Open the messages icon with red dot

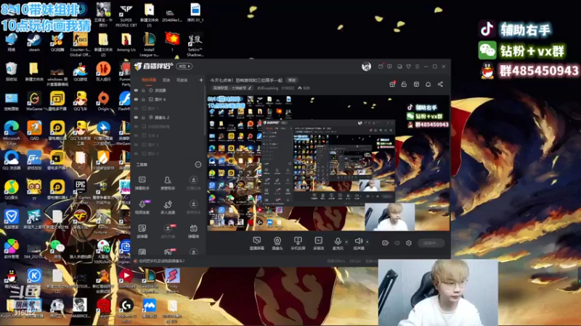pos(381,67)
